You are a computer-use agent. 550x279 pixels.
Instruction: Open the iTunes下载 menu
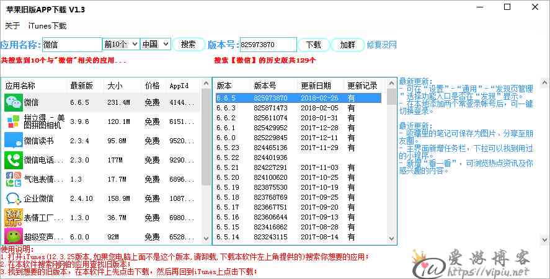pyautogui.click(x=47, y=26)
